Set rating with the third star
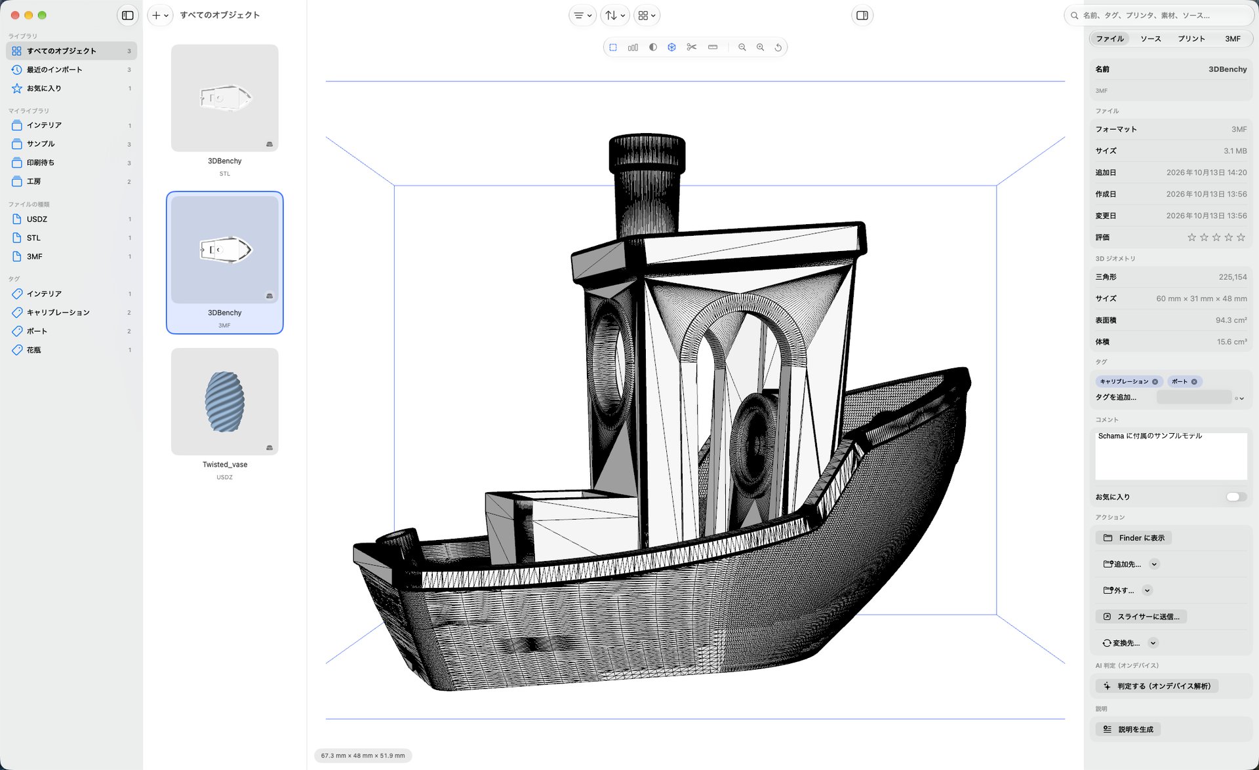This screenshot has width=1259, height=770. 1216,237
